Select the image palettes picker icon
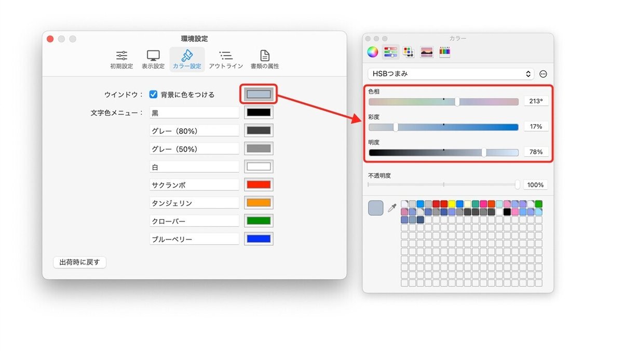The height and width of the screenshot is (351, 623). [427, 52]
